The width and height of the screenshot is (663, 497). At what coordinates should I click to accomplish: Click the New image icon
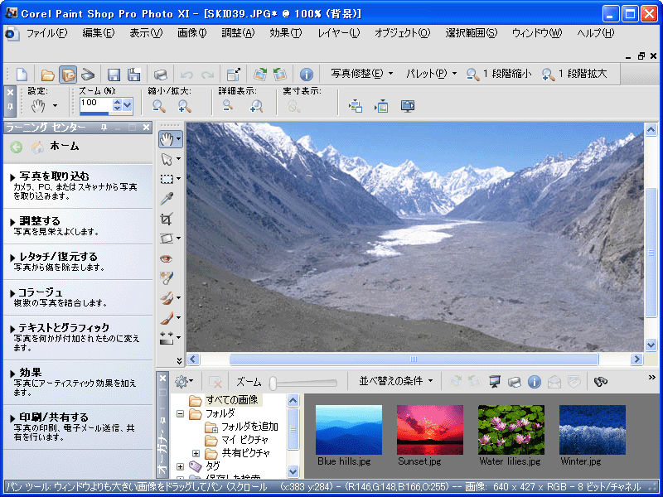click(x=22, y=75)
